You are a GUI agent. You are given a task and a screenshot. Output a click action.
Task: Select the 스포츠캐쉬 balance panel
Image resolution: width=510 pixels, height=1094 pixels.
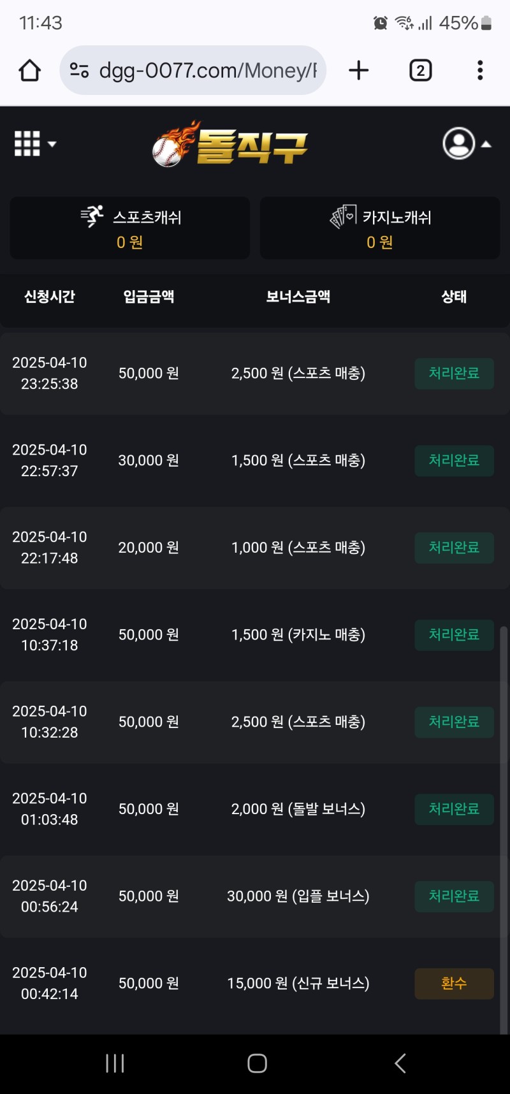pos(130,228)
